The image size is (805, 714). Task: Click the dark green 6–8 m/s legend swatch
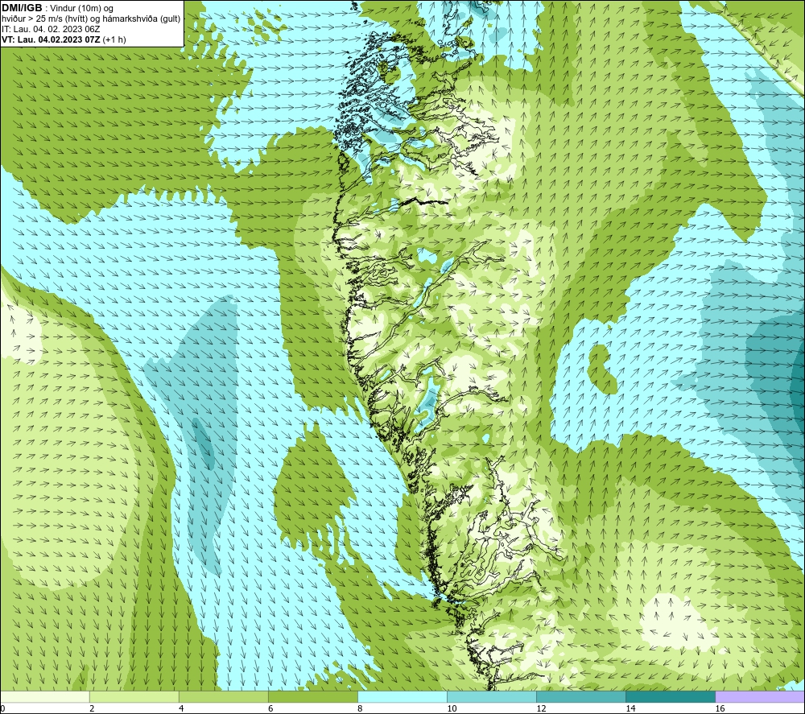tap(312, 697)
